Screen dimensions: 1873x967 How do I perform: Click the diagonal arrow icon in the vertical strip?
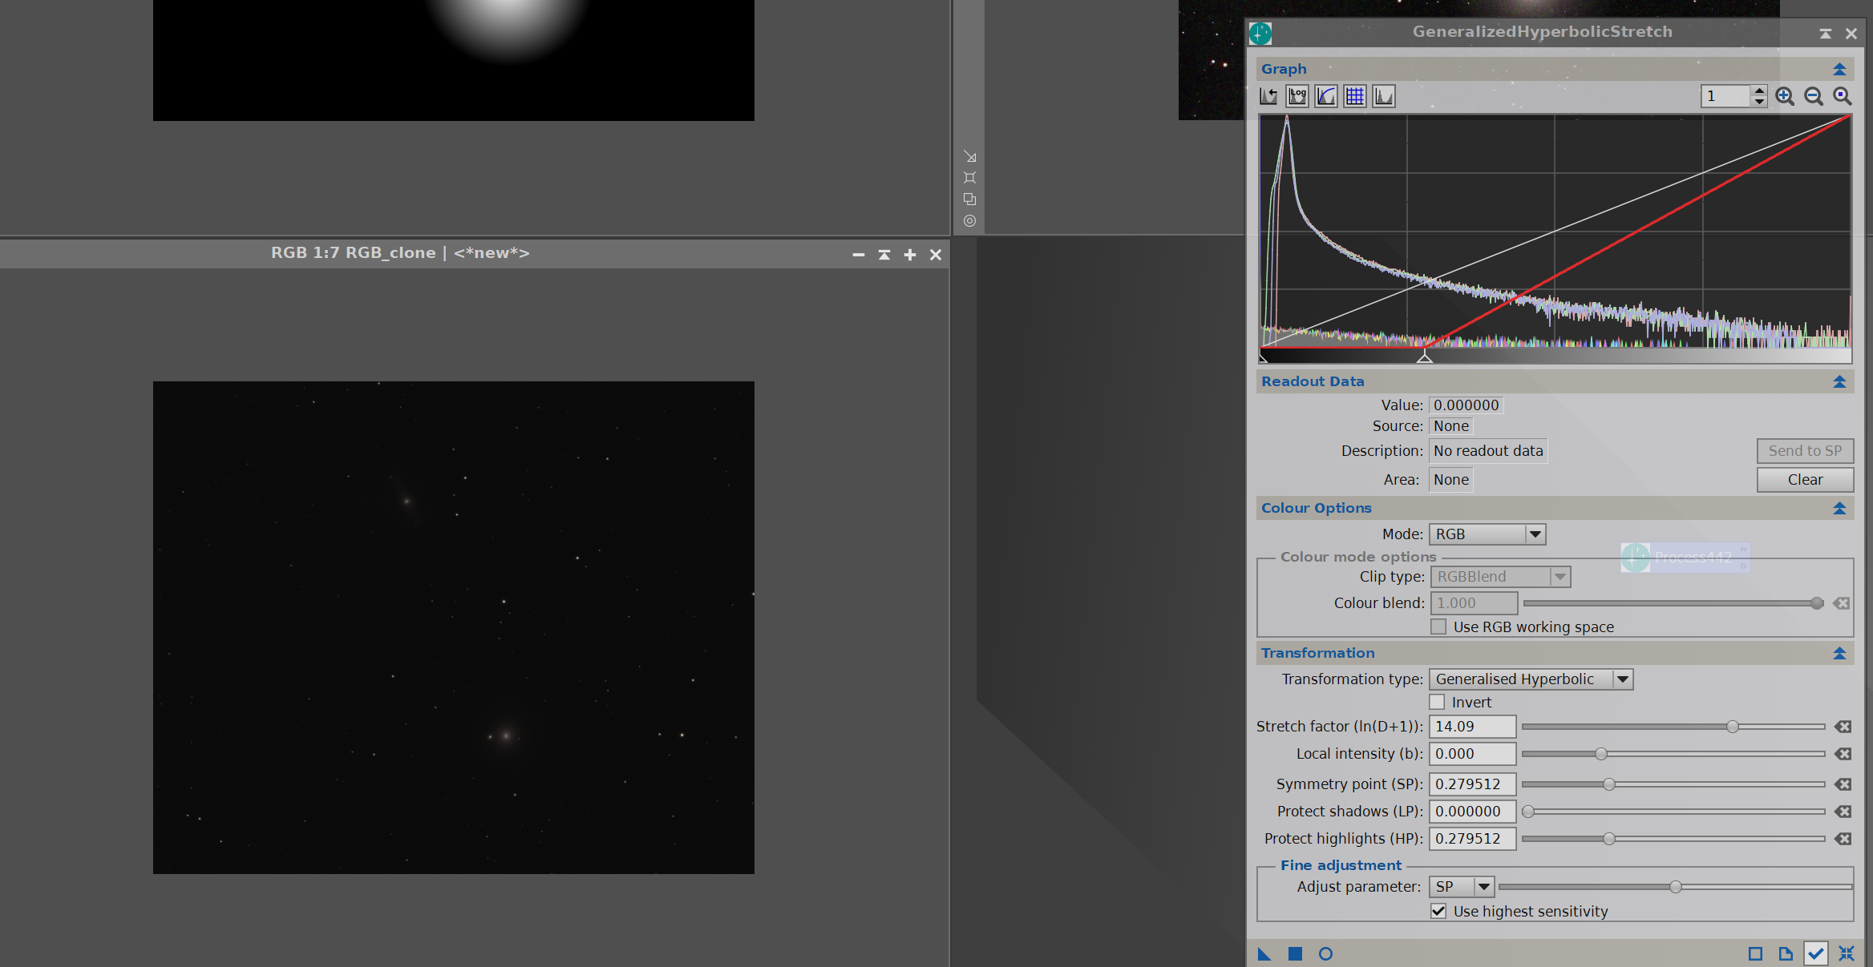pos(970,156)
